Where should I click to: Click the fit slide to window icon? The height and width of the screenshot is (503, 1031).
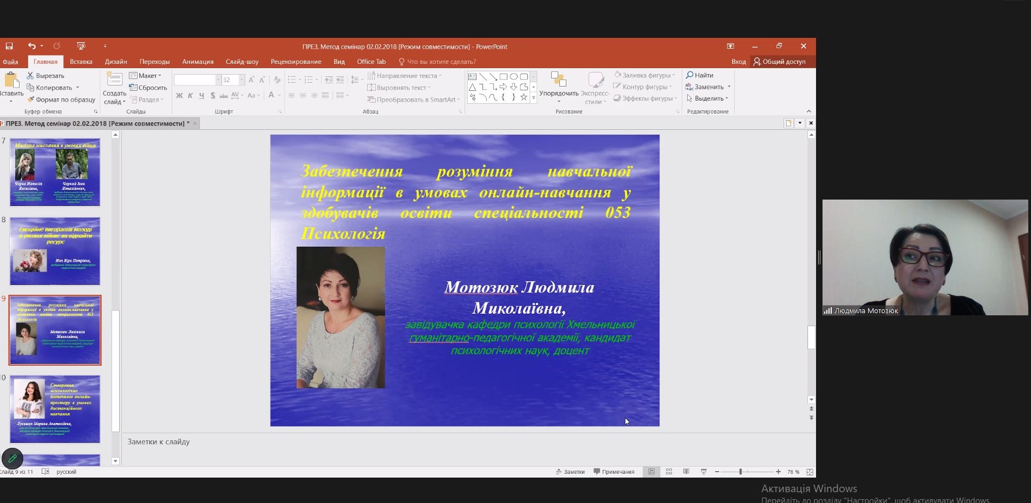pyautogui.click(x=810, y=472)
